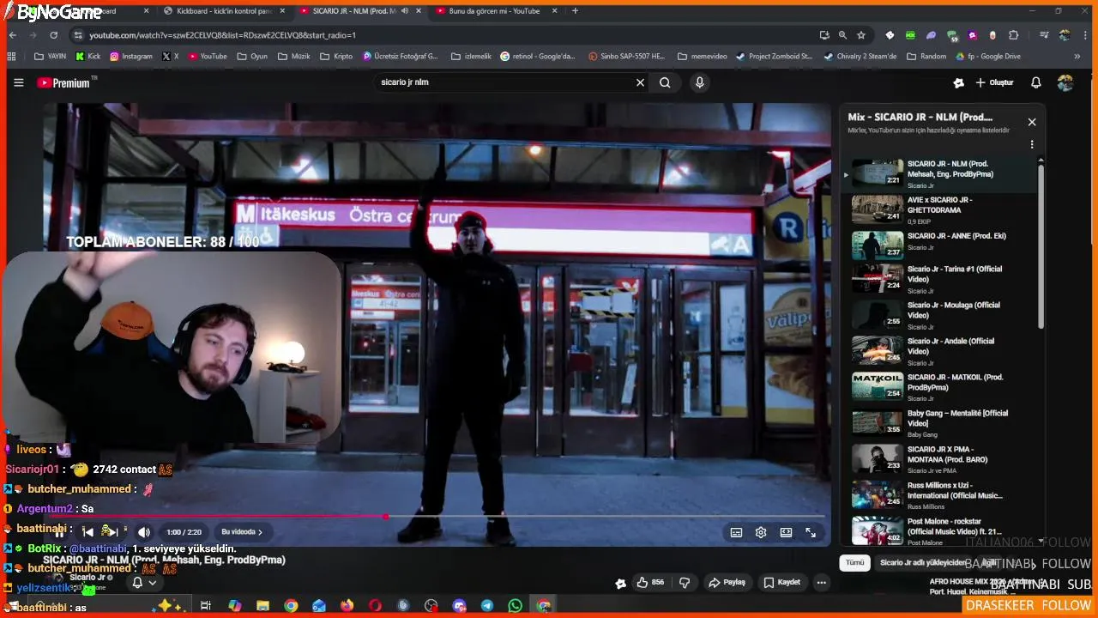
Task: Open Oyun bookmarks folder
Action: click(x=252, y=57)
